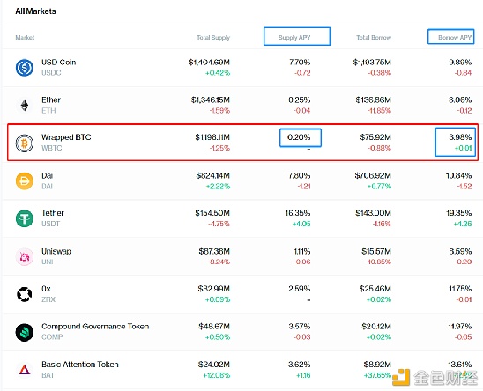Click Dai total borrow $706.92M
483x391 pixels.
(373, 175)
